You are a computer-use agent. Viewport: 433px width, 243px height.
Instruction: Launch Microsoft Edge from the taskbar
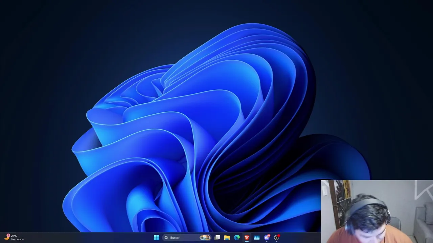click(x=237, y=238)
